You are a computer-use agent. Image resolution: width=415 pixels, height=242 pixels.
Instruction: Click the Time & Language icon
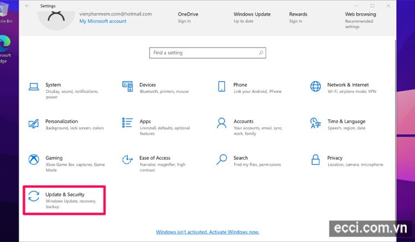tap(315, 123)
